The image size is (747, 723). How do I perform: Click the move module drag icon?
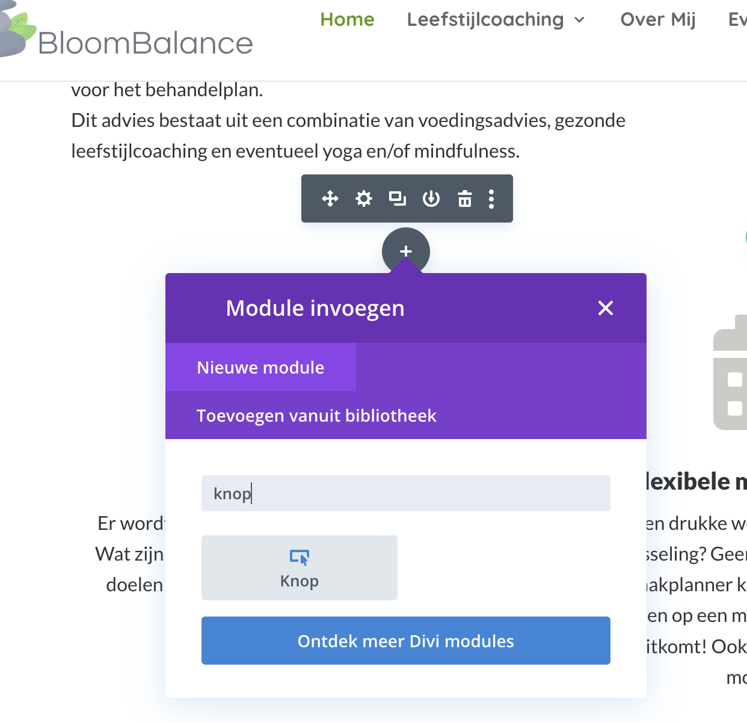[x=330, y=198]
